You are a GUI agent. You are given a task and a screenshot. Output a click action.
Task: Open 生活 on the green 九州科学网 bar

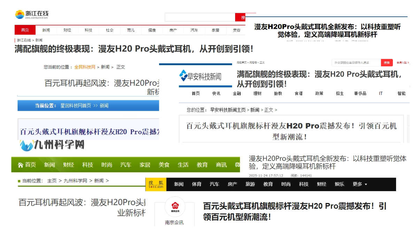(x=183, y=165)
